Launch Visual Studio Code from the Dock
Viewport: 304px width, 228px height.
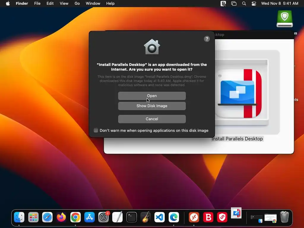click(x=159, y=217)
